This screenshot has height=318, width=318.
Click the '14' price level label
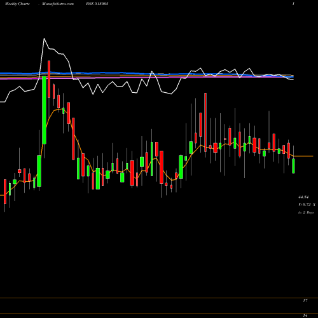(x=305, y=315)
